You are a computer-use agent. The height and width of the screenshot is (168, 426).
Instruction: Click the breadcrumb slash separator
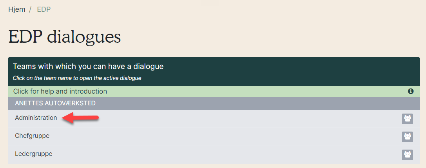(x=31, y=9)
